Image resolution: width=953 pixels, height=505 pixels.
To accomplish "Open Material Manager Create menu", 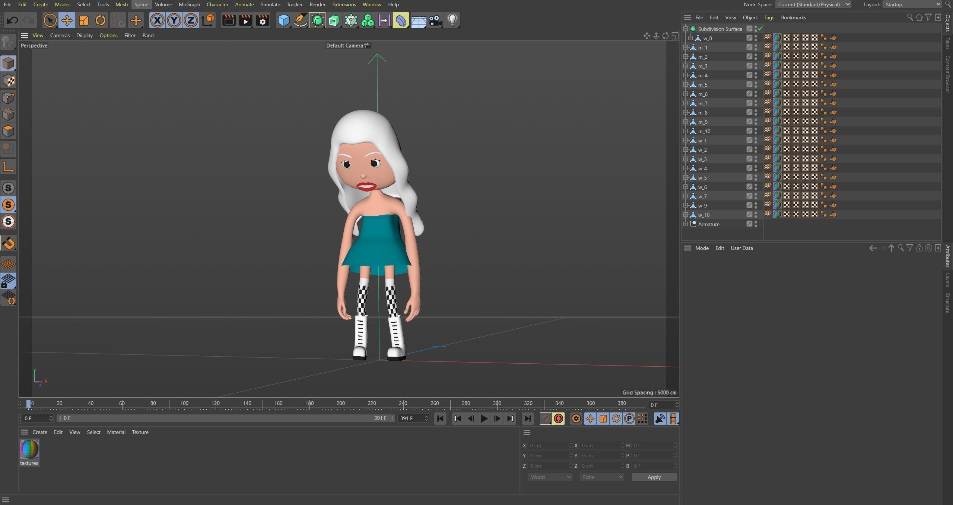I will coord(40,432).
